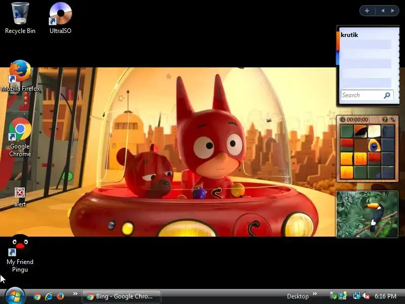Click the muted volume tray icon
Viewport: 405px width, 304px height.
366,296
